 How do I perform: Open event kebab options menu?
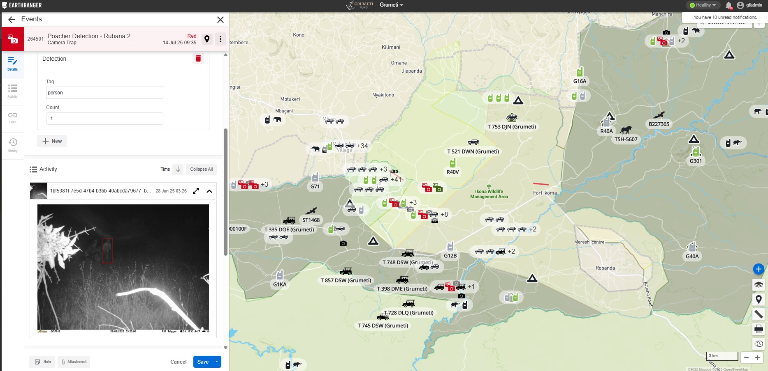pyautogui.click(x=220, y=39)
